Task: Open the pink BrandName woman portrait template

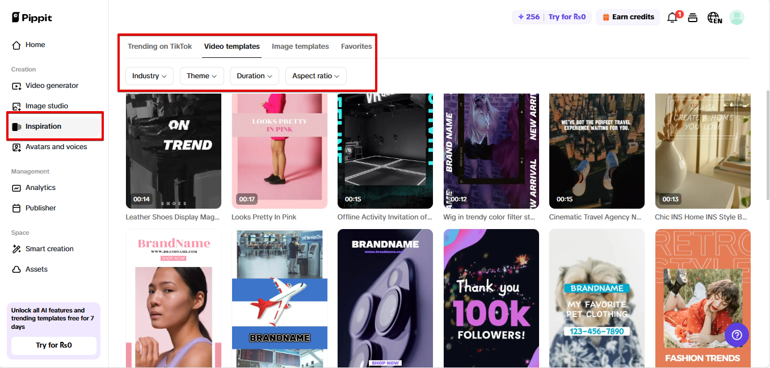Action: click(173, 298)
